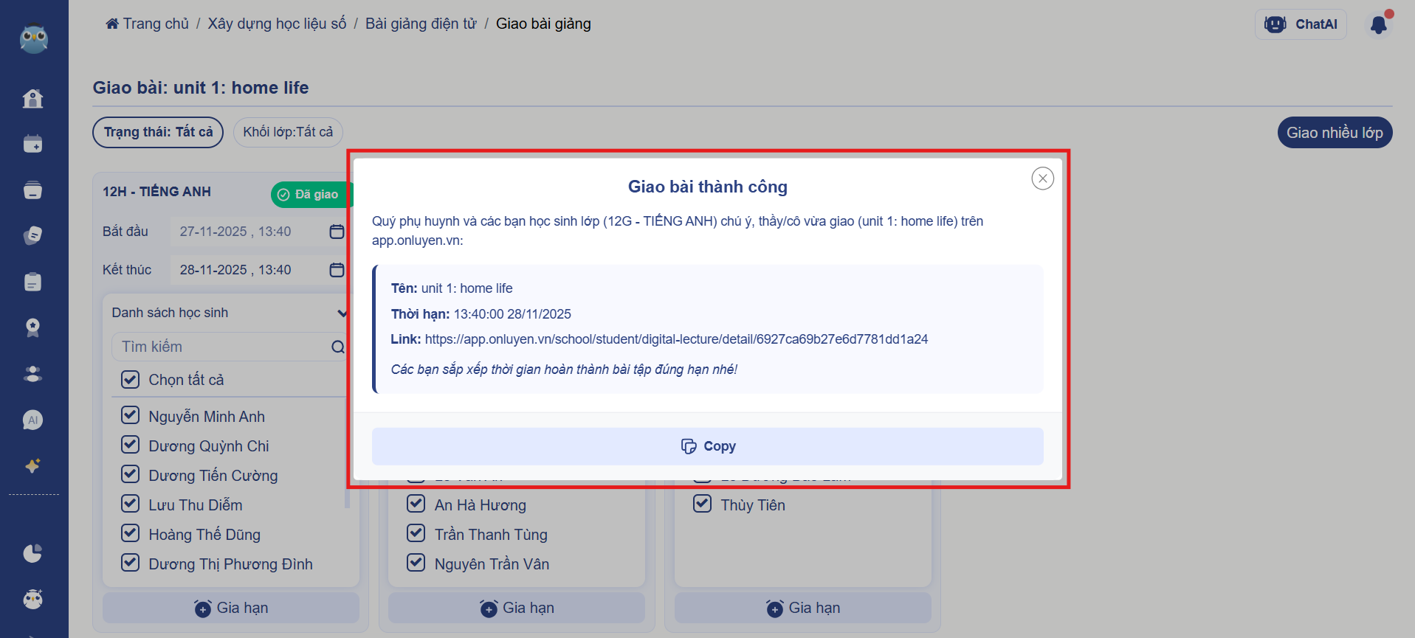Open the Trạng thái: Tất cả filter
The image size is (1415, 638).
click(158, 132)
